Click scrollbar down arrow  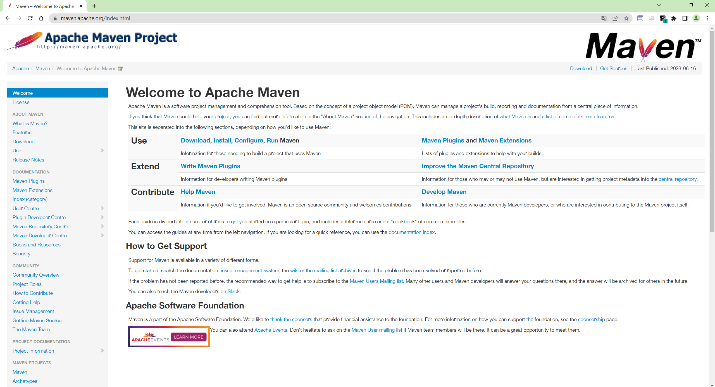(x=712, y=385)
